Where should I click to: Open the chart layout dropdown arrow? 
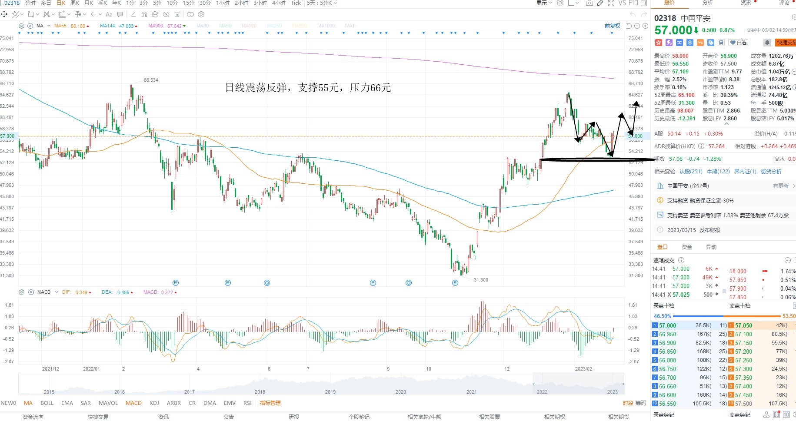click(577, 3)
